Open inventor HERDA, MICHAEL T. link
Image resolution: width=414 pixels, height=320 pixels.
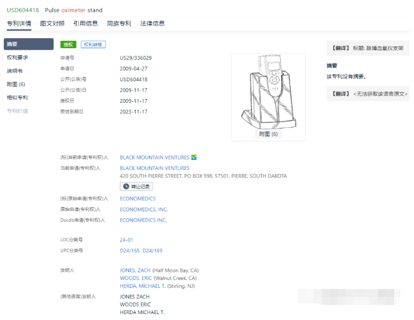[142, 286]
